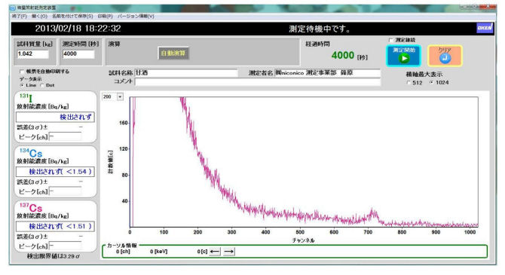Open the バージョン情報(V) menu
Viewport: 505px width, 275px height.
click(x=136, y=16)
